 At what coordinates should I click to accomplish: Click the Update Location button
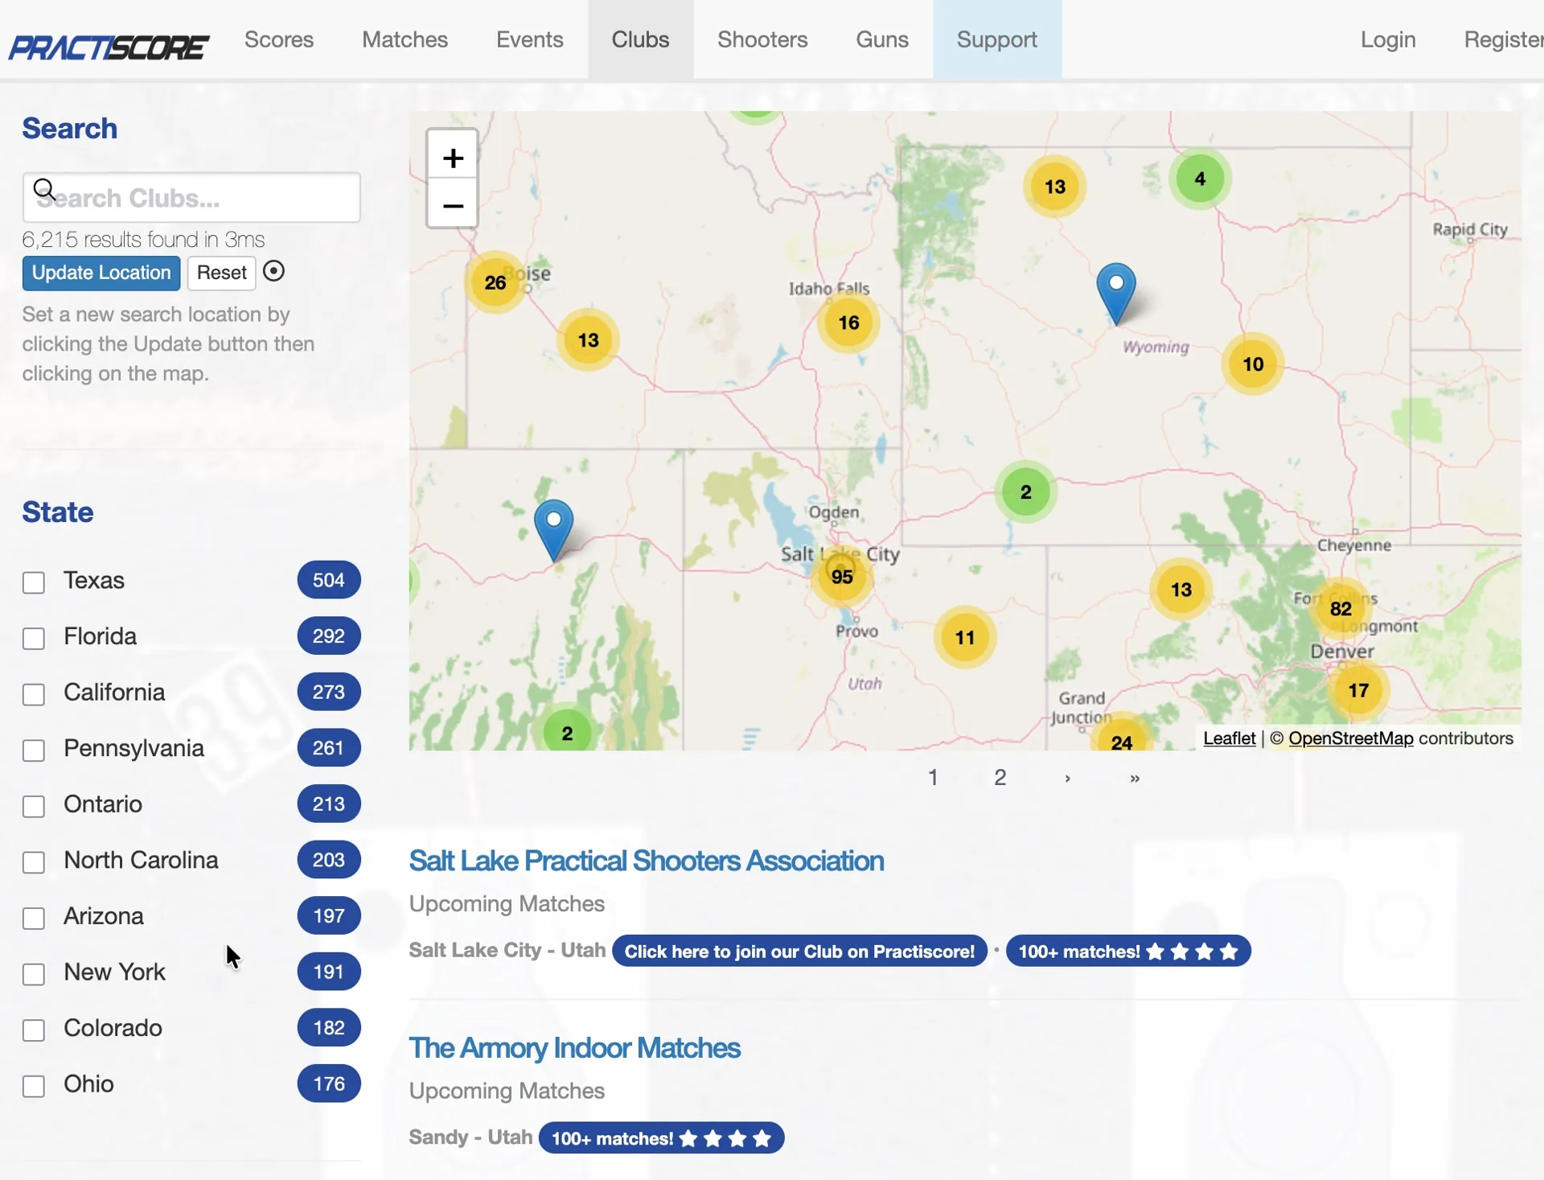pos(101,273)
